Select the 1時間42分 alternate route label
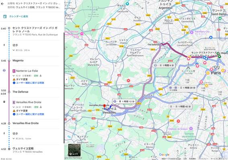Image resolution: width=228 pixels, height=160 pixels. point(181,106)
